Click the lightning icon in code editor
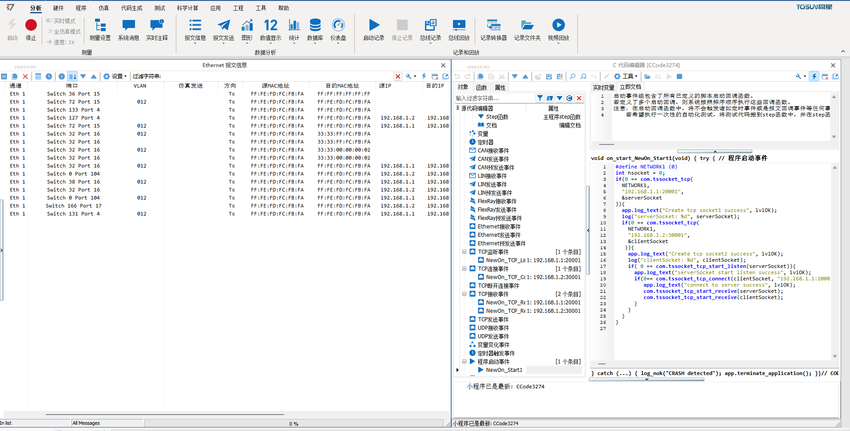850x431 pixels. 814,76
